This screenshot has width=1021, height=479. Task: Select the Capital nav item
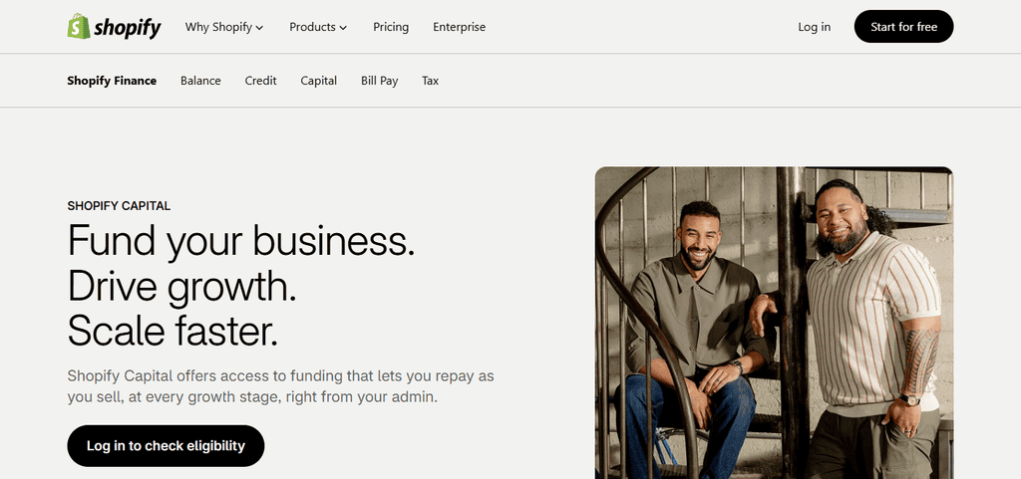318,81
